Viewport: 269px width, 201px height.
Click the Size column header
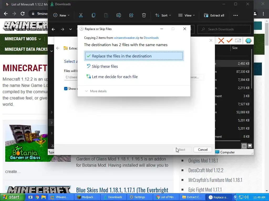tap(235, 48)
